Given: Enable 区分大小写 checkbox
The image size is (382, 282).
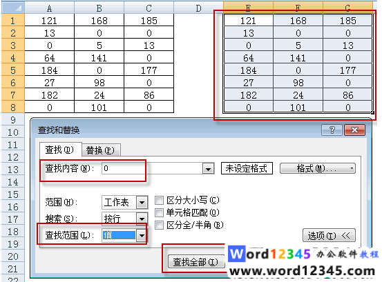Looking at the screenshot, I should click(159, 201).
